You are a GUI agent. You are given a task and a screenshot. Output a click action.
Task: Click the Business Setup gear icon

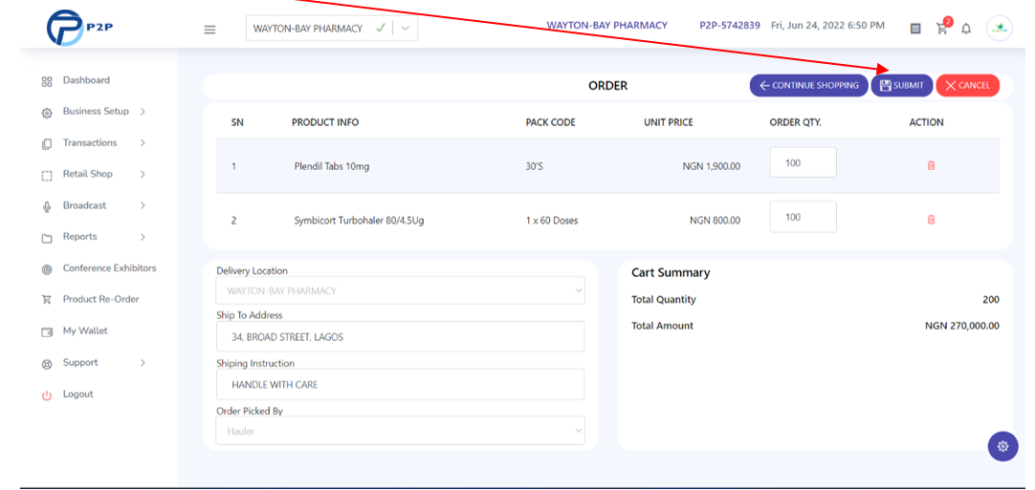coord(46,113)
